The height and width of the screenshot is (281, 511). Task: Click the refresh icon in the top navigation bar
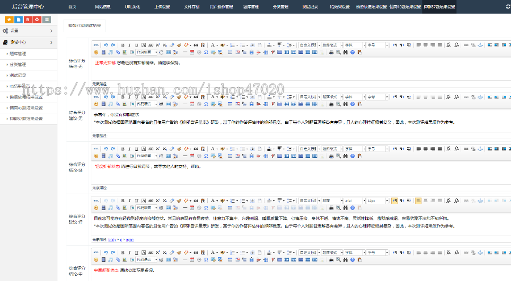click(x=508, y=6)
